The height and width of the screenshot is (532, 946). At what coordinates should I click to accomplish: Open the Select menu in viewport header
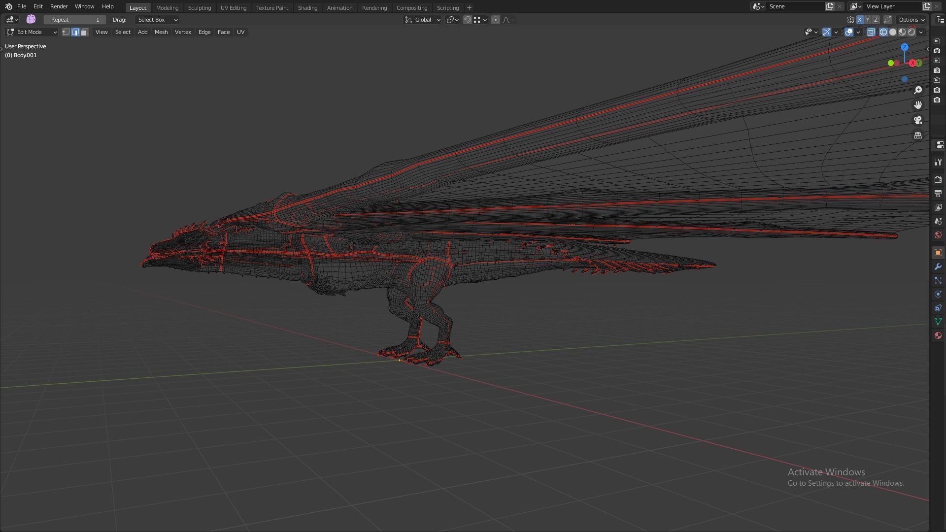pos(123,32)
